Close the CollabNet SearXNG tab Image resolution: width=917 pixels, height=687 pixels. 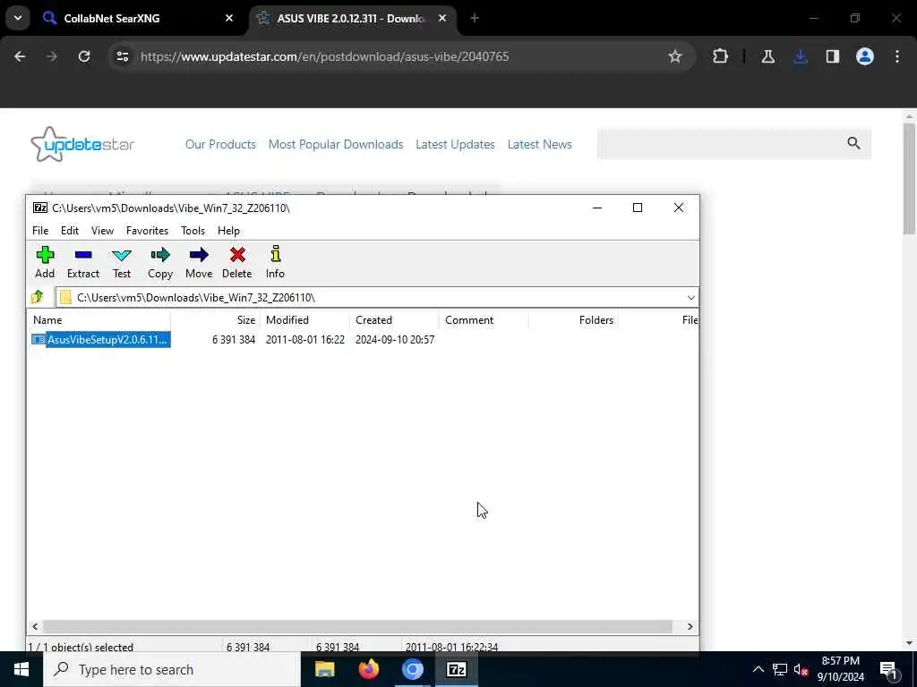coord(229,19)
